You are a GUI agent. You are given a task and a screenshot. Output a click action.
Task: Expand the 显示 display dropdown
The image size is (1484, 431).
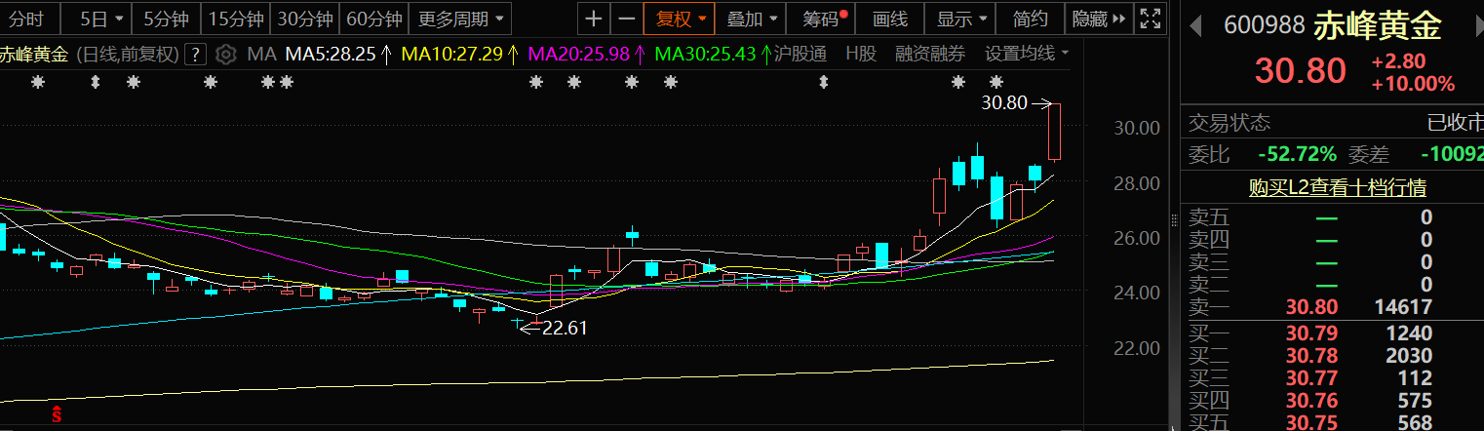961,18
